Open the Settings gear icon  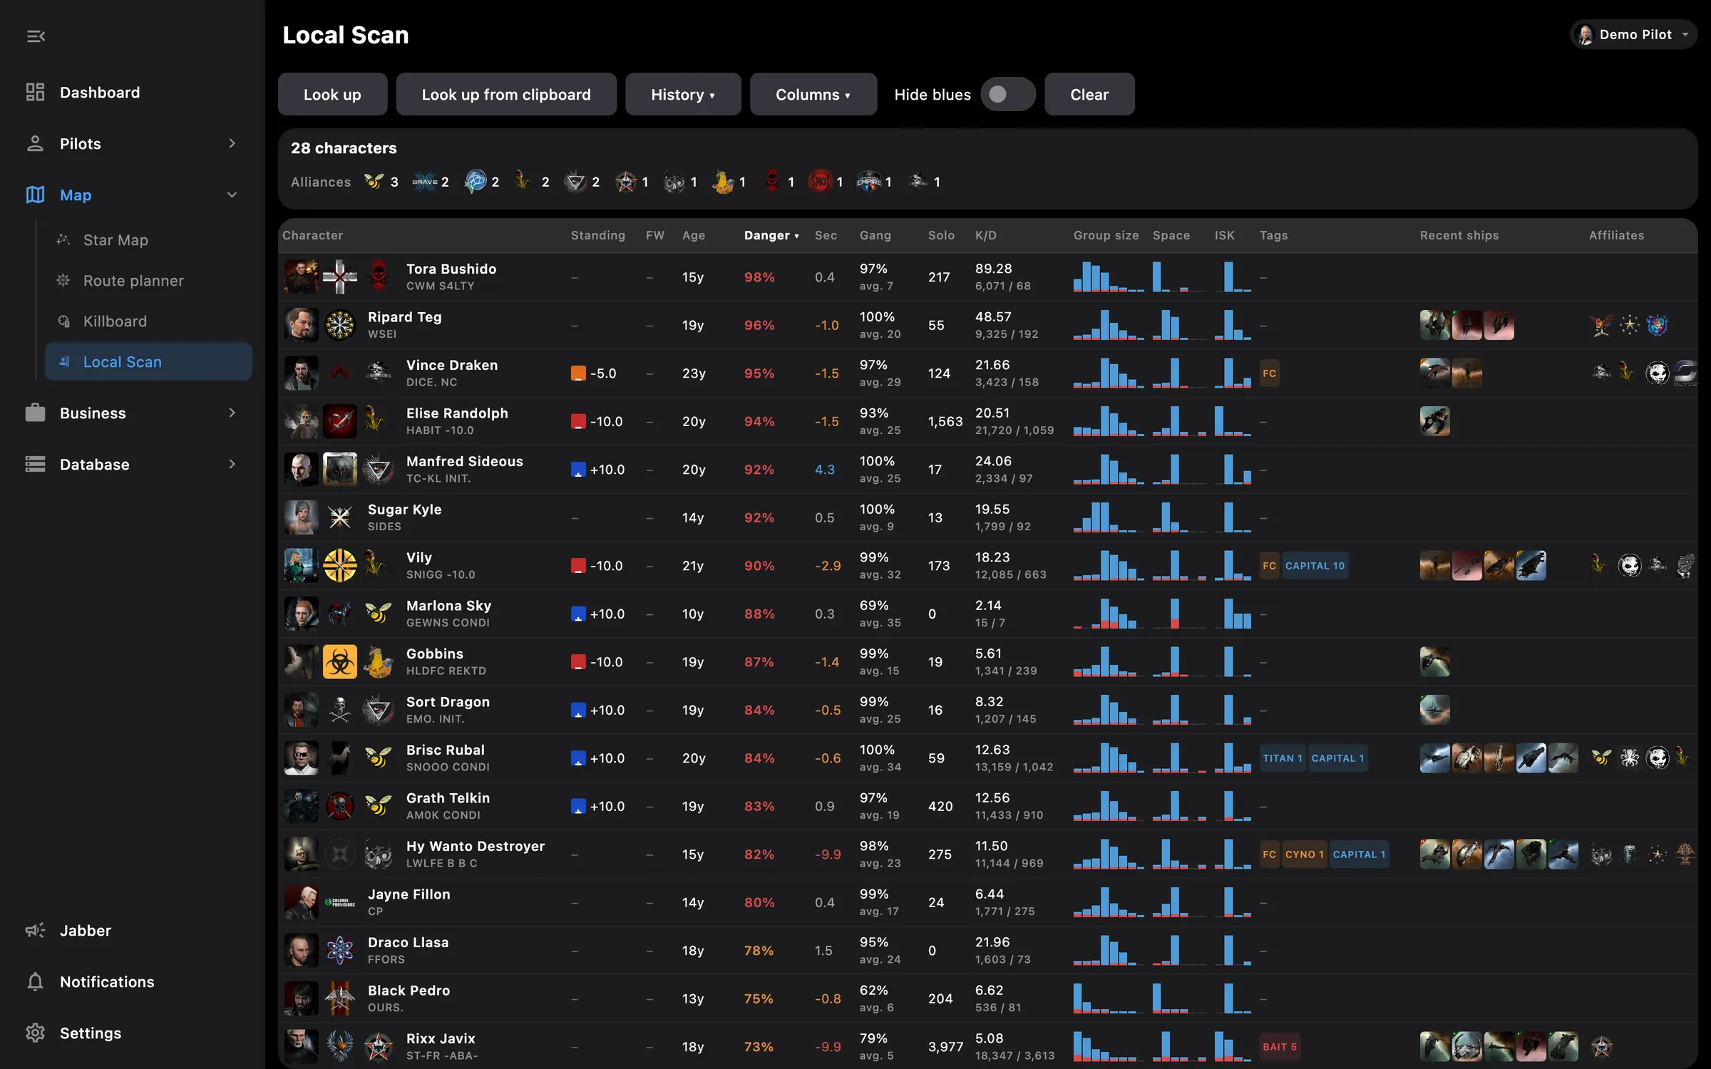click(x=35, y=1033)
